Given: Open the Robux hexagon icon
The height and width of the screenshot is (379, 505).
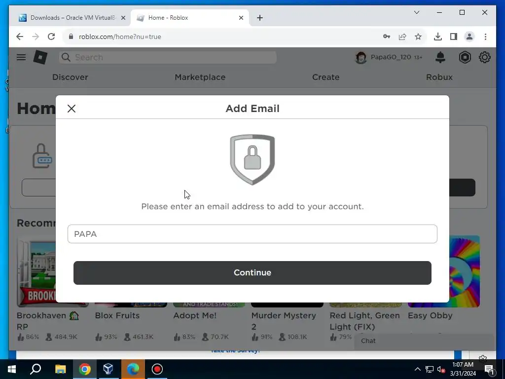Looking at the screenshot, I should pos(465,57).
